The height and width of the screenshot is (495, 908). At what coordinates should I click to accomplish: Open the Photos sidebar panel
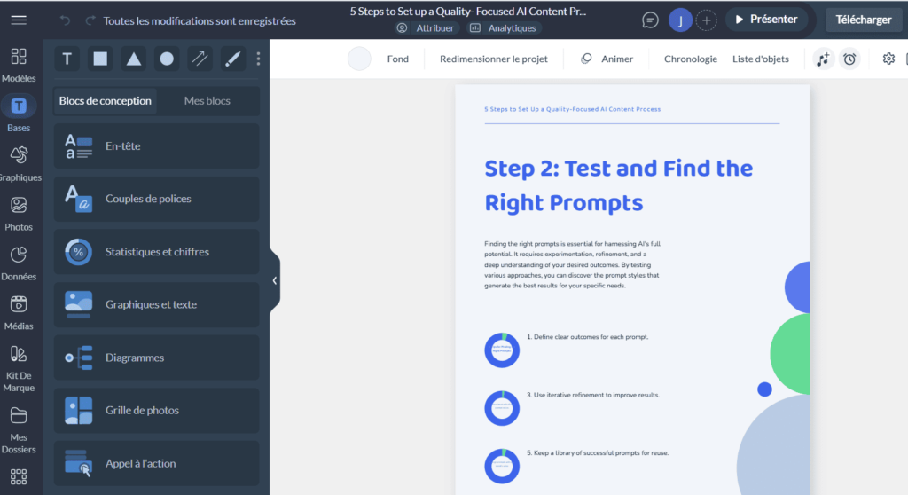[19, 214]
